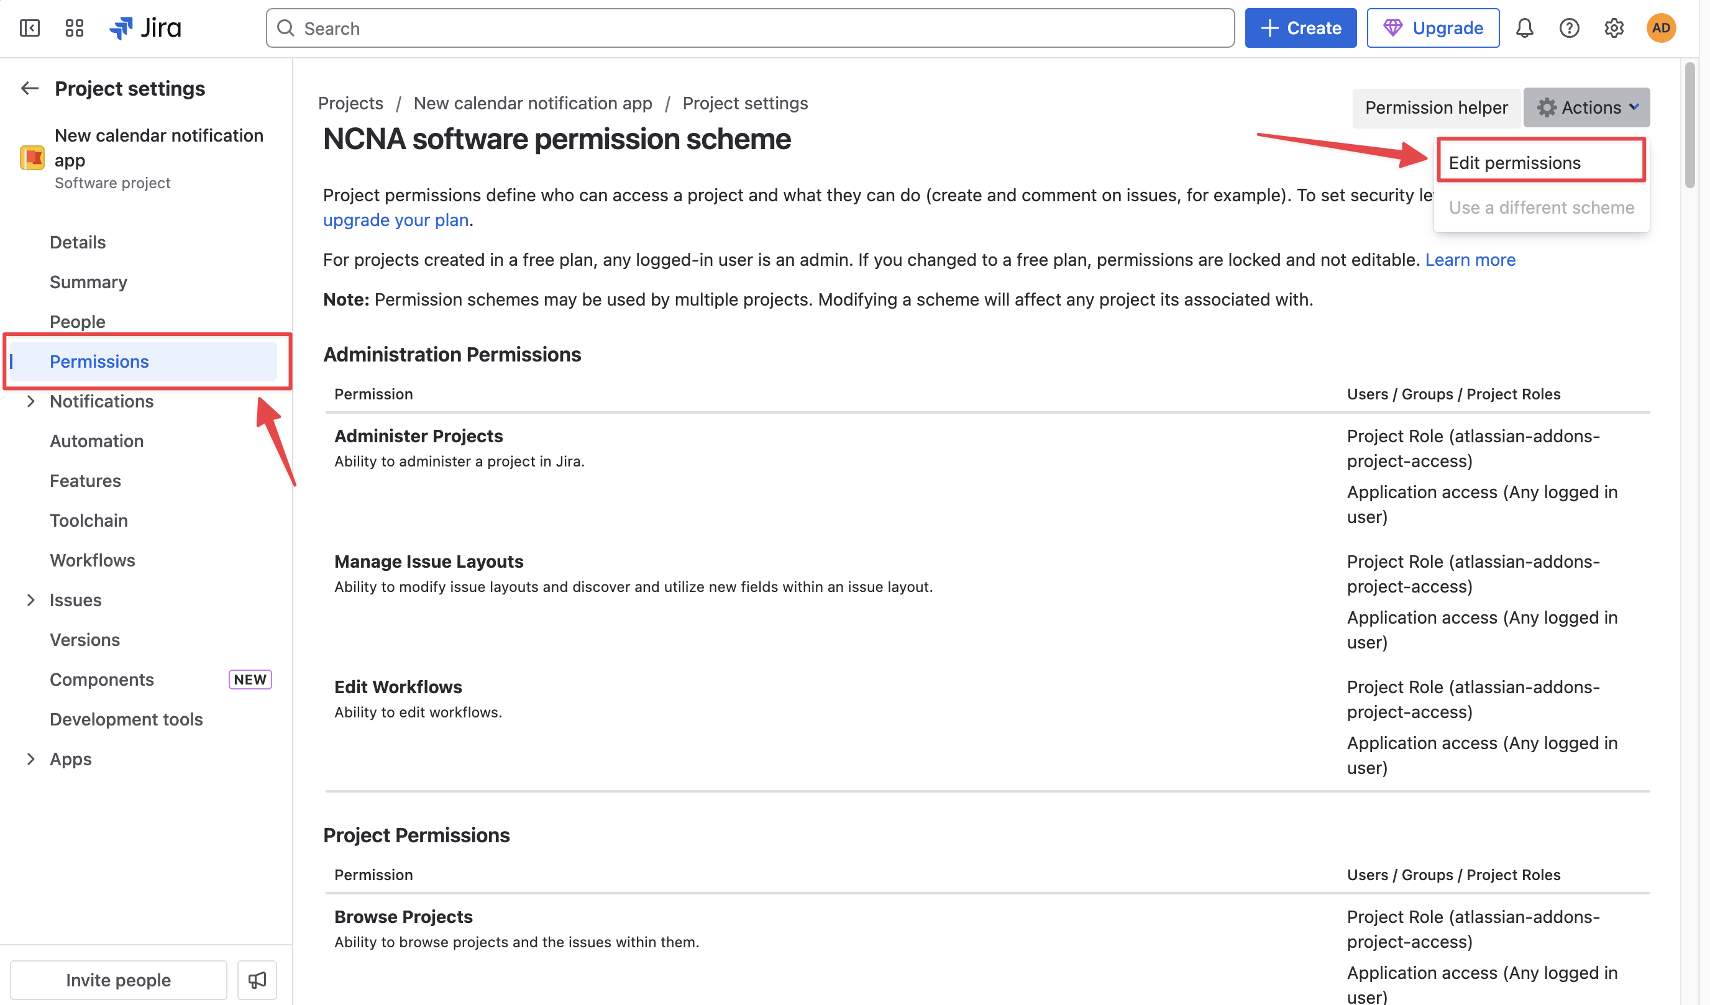Click the Permission helper button
This screenshot has height=1005, width=1710.
tap(1435, 107)
